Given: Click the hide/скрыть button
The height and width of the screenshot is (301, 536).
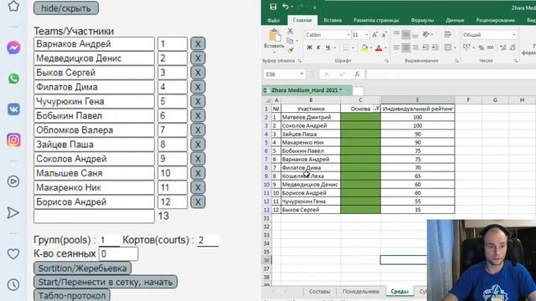Looking at the screenshot, I should pos(66,8).
